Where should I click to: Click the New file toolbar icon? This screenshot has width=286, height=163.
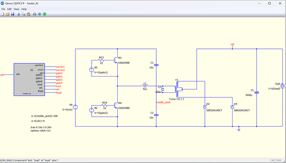pyautogui.click(x=3, y=14)
